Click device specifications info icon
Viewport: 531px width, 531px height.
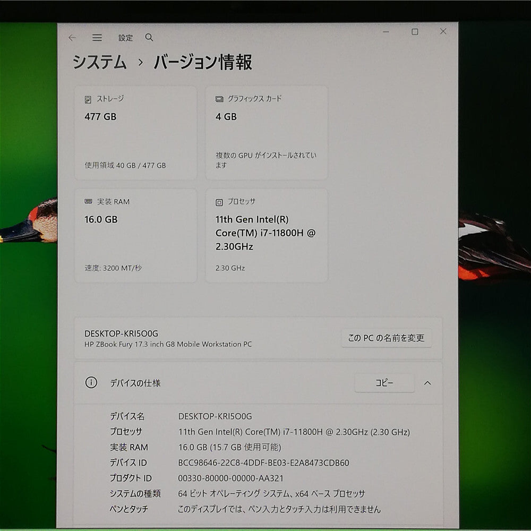click(x=91, y=382)
